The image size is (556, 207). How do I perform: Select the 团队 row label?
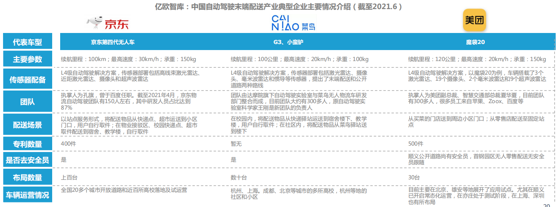coord(27,101)
